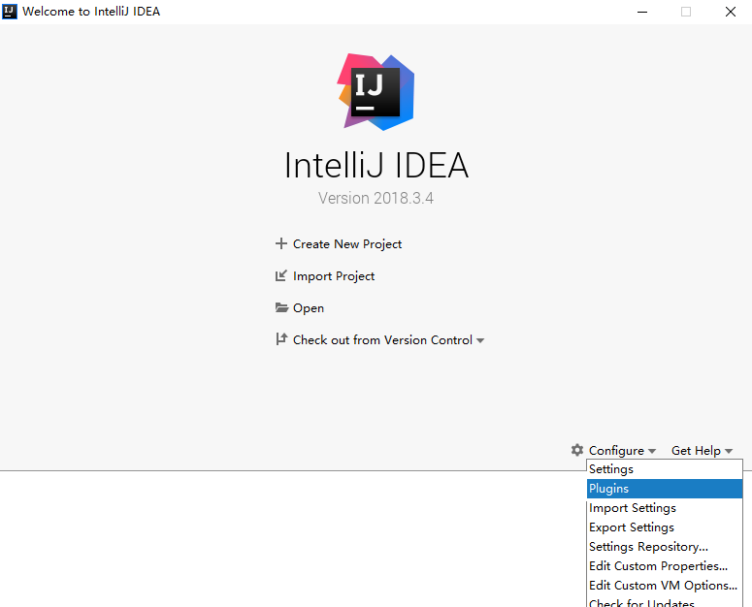Click the import arrow icon beside Import Project
752x607 pixels.
click(x=281, y=276)
